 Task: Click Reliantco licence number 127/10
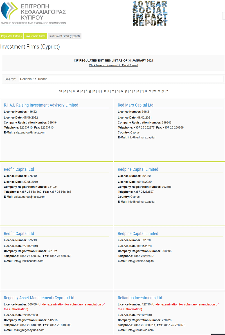[x=146, y=304]
